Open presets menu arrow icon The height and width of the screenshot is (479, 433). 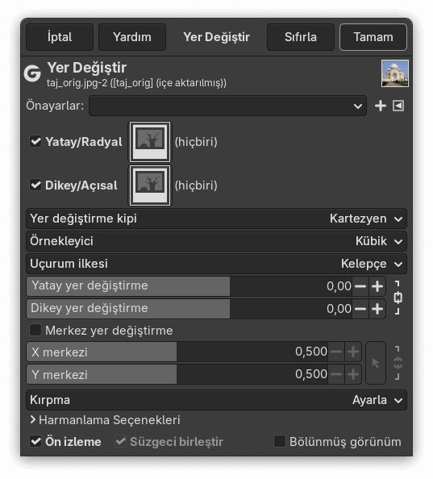click(398, 106)
